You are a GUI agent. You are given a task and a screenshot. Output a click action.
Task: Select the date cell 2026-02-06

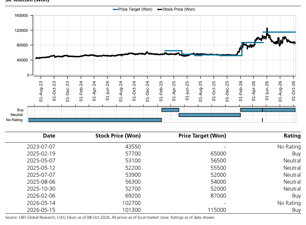[x=41, y=196]
